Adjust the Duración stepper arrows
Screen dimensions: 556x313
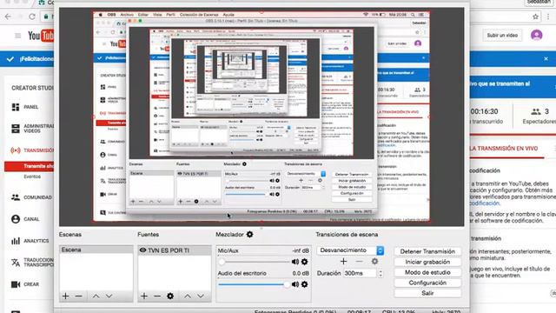coord(381,273)
